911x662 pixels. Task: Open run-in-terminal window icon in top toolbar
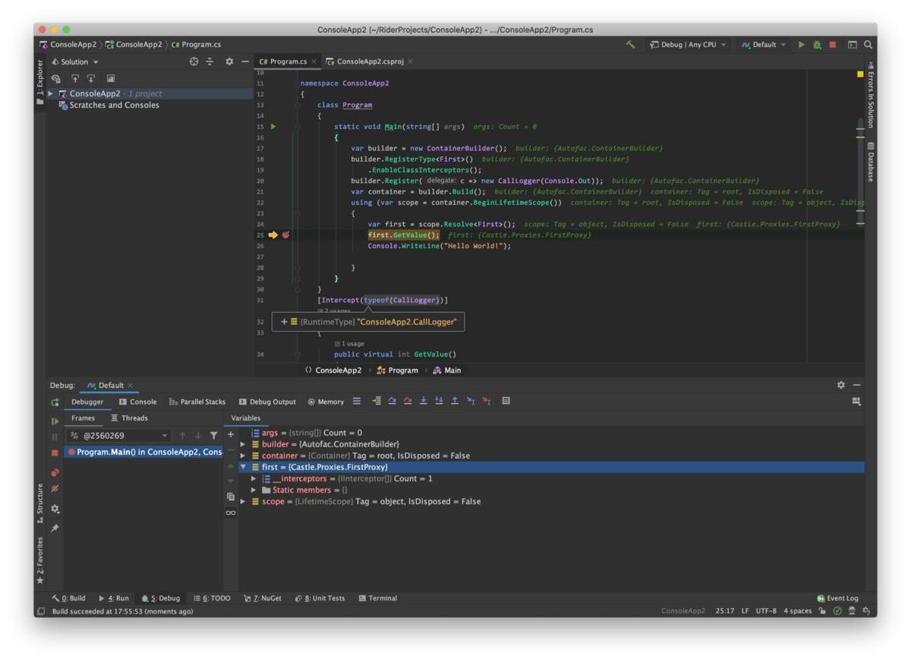(852, 45)
